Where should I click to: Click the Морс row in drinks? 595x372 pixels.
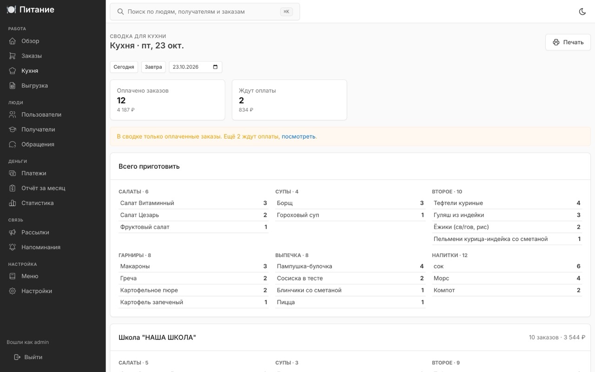pyautogui.click(x=507, y=279)
